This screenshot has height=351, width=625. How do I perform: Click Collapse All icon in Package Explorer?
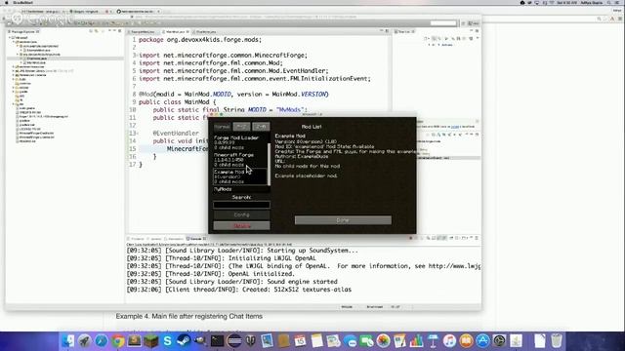(91, 31)
